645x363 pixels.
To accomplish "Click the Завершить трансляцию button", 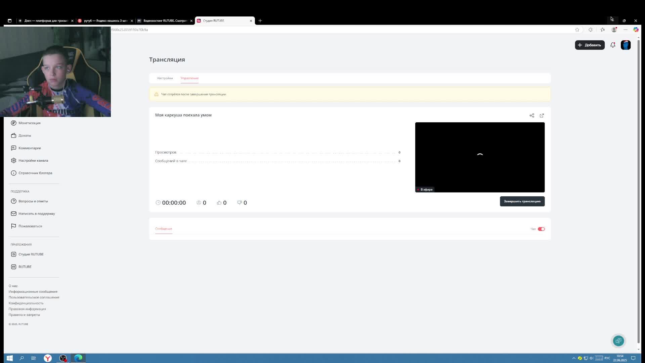I will coord(522,201).
